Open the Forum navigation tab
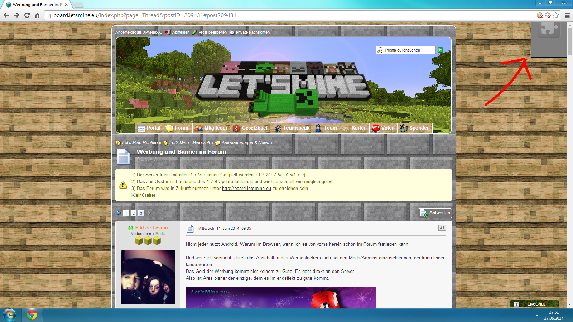 pyautogui.click(x=178, y=128)
